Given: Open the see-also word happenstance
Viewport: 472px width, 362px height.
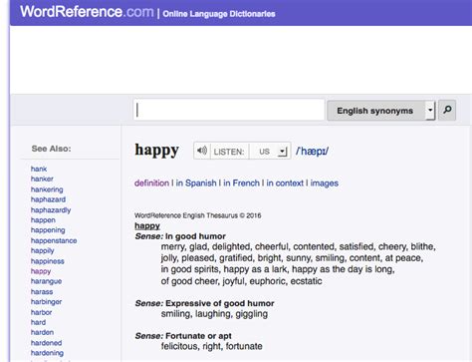Looking at the screenshot, I should (54, 240).
